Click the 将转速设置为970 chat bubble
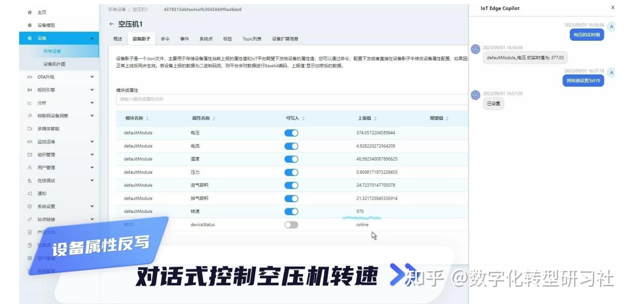Screen dimensions: 630x304 click(583, 81)
